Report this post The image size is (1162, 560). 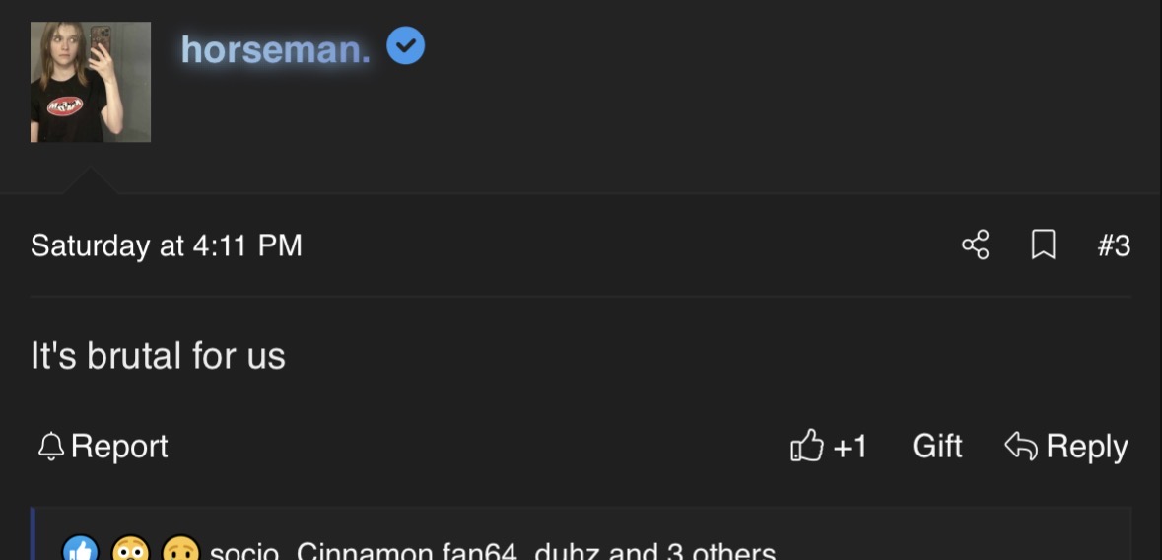pyautogui.click(x=103, y=447)
